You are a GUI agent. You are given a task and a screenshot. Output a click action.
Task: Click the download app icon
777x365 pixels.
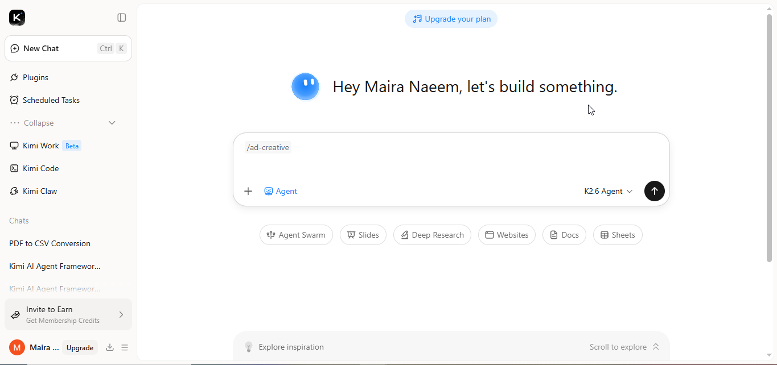[110, 347]
